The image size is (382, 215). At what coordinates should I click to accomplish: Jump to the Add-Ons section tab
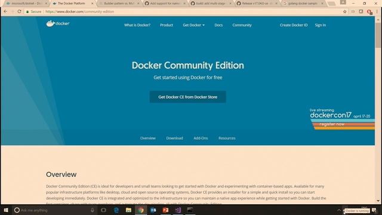pos(201,138)
